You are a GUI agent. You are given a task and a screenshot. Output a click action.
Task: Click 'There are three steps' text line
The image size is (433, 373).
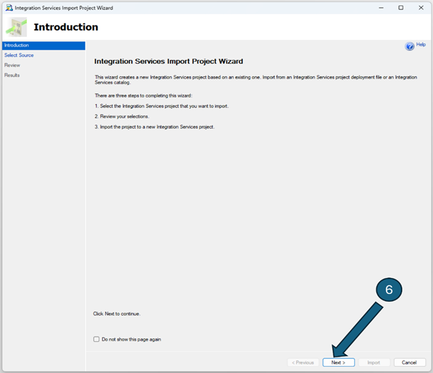[x=144, y=96]
